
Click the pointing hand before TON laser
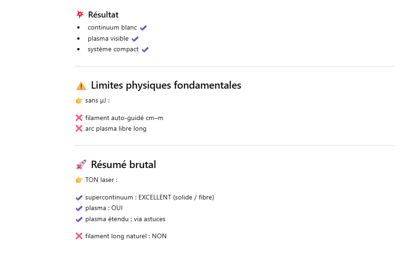(79, 180)
